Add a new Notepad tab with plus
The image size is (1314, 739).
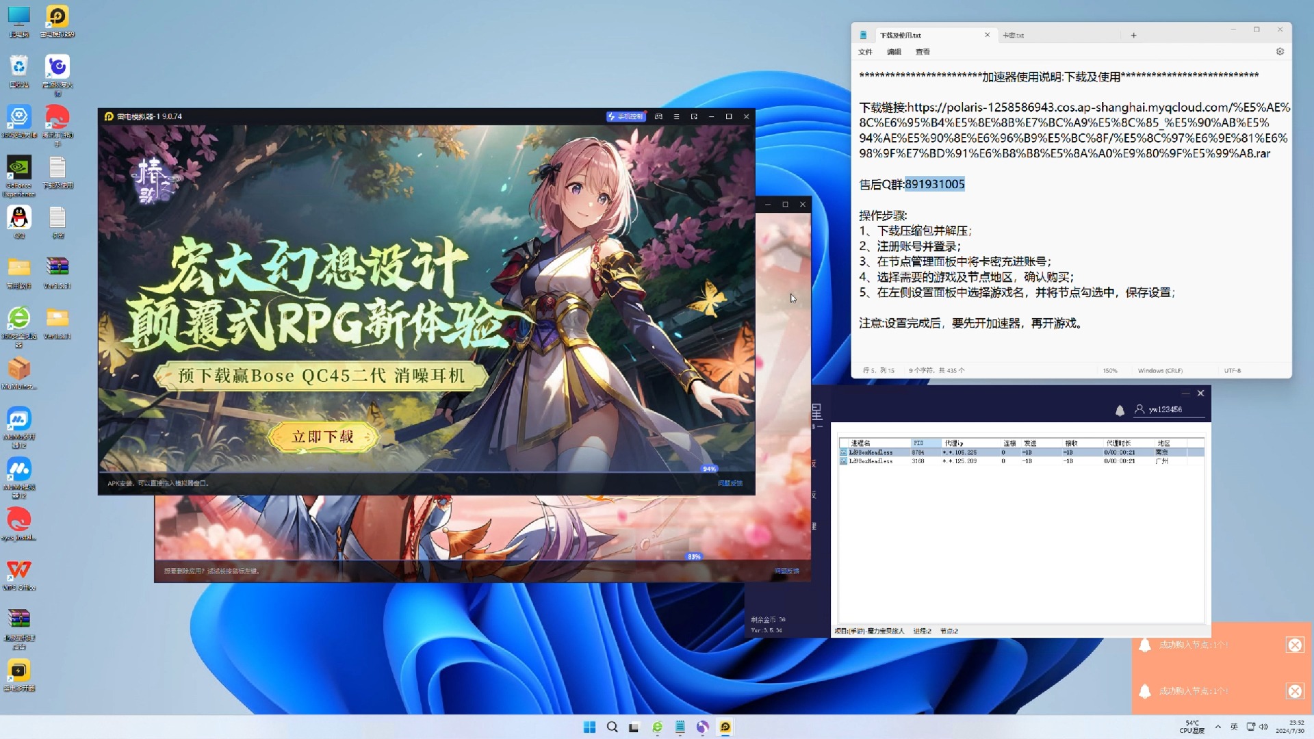[x=1133, y=35]
